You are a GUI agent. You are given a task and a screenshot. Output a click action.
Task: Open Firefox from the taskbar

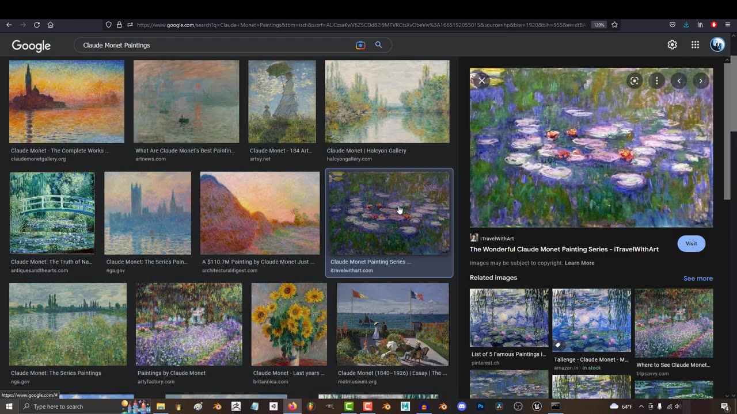(292, 407)
